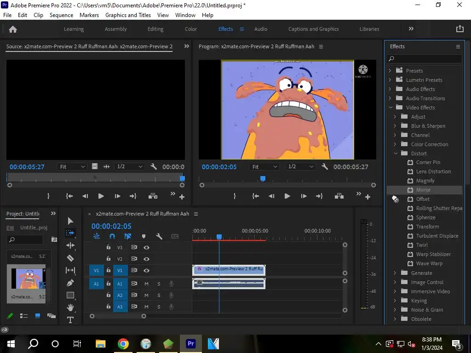Open Source monitor Fit zoom dropdown
The height and width of the screenshot is (353, 471).
click(x=72, y=166)
